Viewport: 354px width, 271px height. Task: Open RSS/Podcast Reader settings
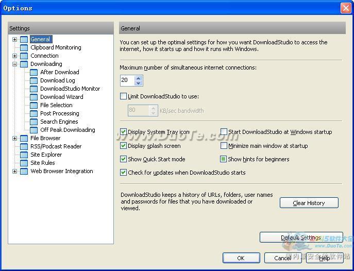click(56, 146)
